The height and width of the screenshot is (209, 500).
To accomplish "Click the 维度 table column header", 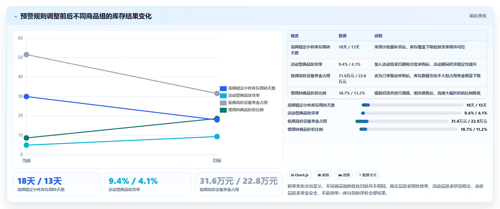I will (x=295, y=36).
